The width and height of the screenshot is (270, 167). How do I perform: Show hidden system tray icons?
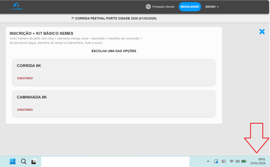(x=208, y=161)
